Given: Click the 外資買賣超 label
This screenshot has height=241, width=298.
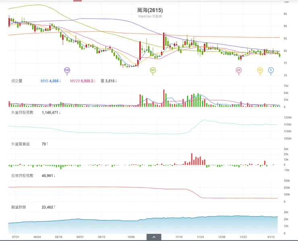Looking at the screenshot, I should click(20, 144).
